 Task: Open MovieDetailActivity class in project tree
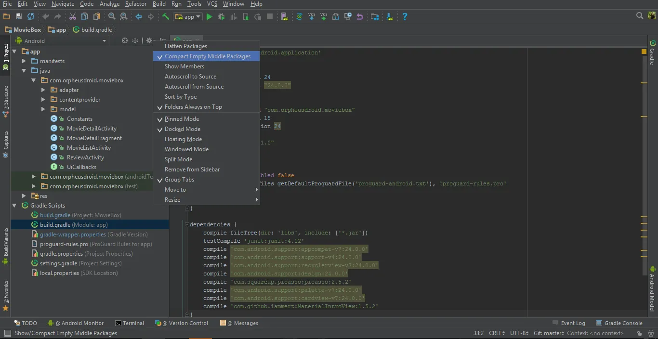(92, 129)
